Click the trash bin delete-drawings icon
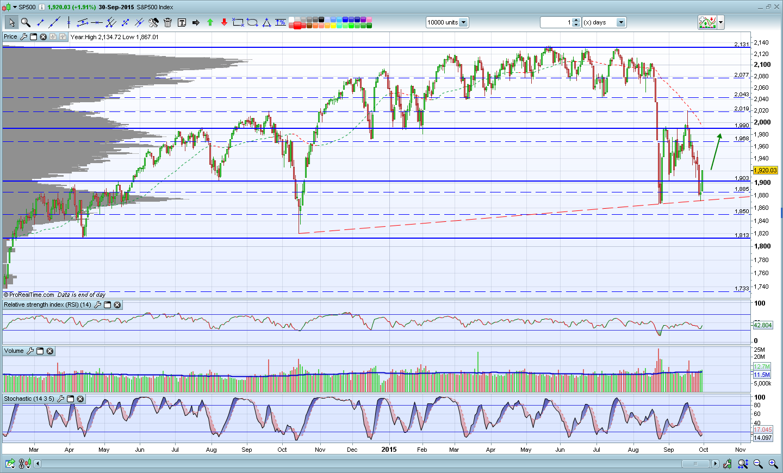The width and height of the screenshot is (783, 473). tap(167, 22)
